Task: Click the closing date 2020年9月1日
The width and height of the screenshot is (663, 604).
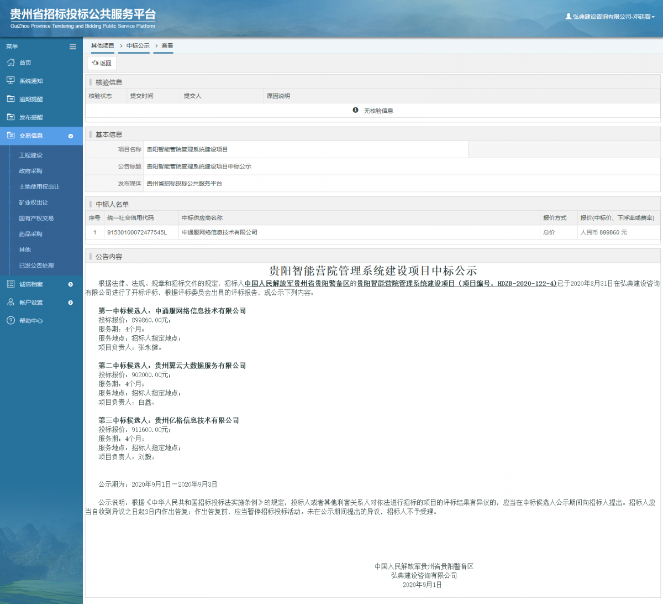Action: point(422,585)
